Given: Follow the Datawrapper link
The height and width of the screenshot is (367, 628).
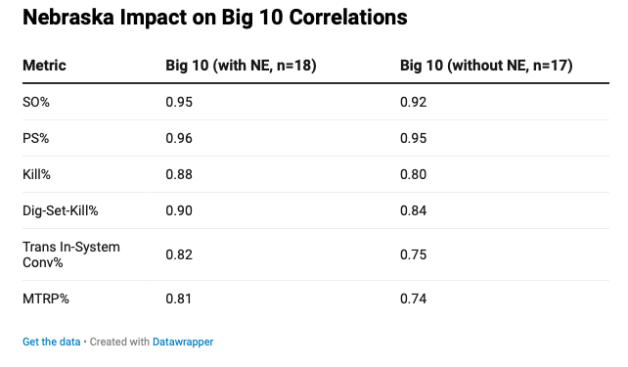Looking at the screenshot, I should click(x=183, y=342).
